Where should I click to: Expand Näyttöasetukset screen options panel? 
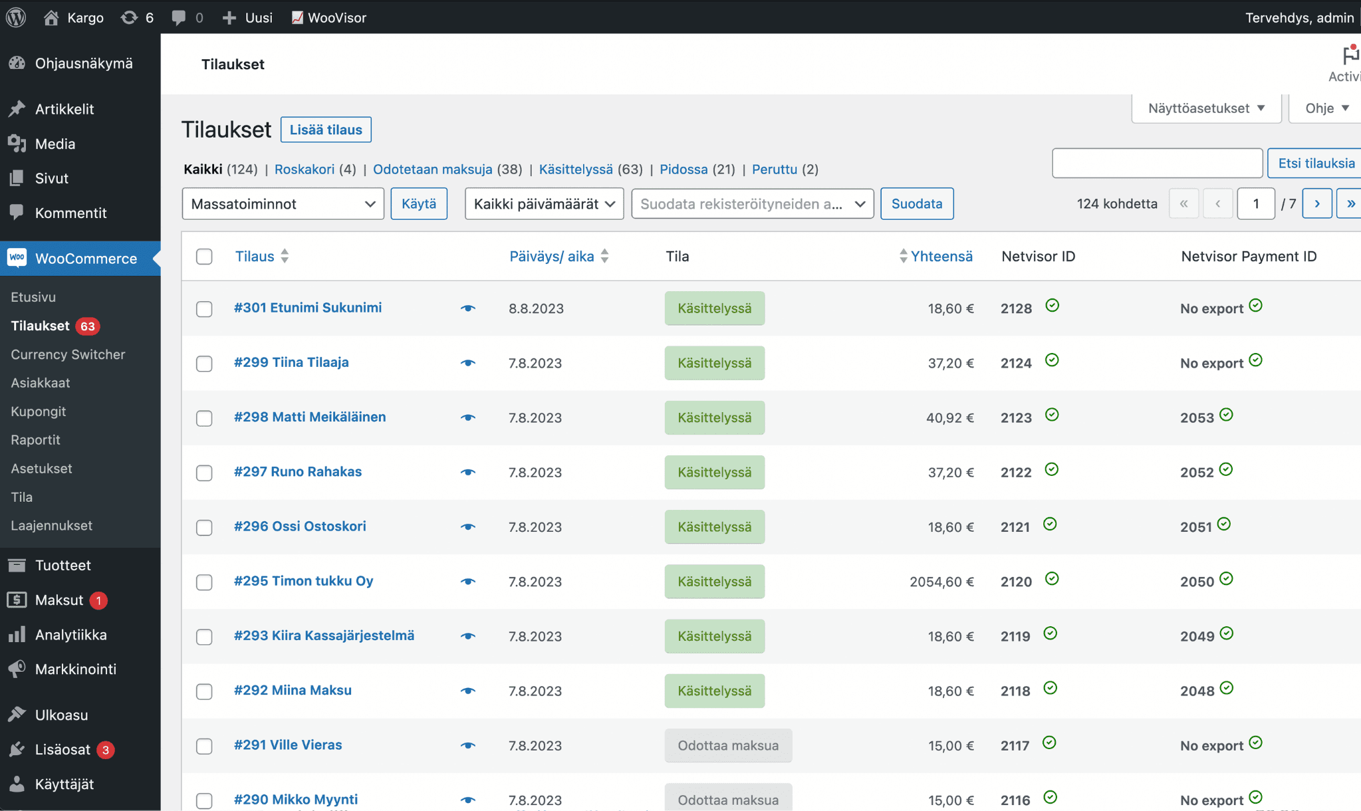[x=1206, y=108]
